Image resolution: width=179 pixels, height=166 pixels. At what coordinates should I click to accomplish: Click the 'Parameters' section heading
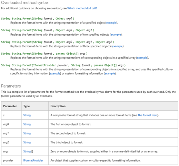pyautogui.click(x=11, y=86)
